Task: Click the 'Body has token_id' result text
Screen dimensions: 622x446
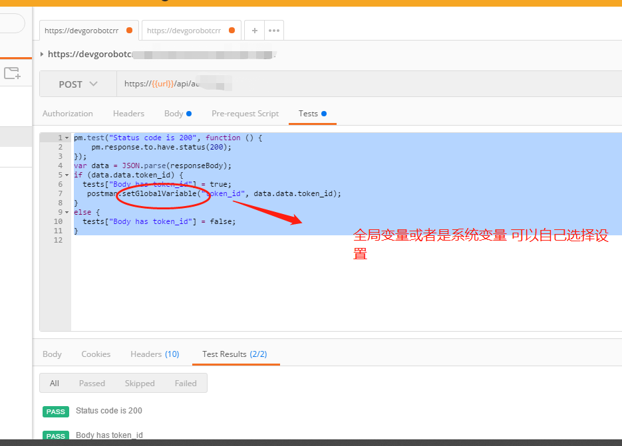Action: pyautogui.click(x=110, y=435)
